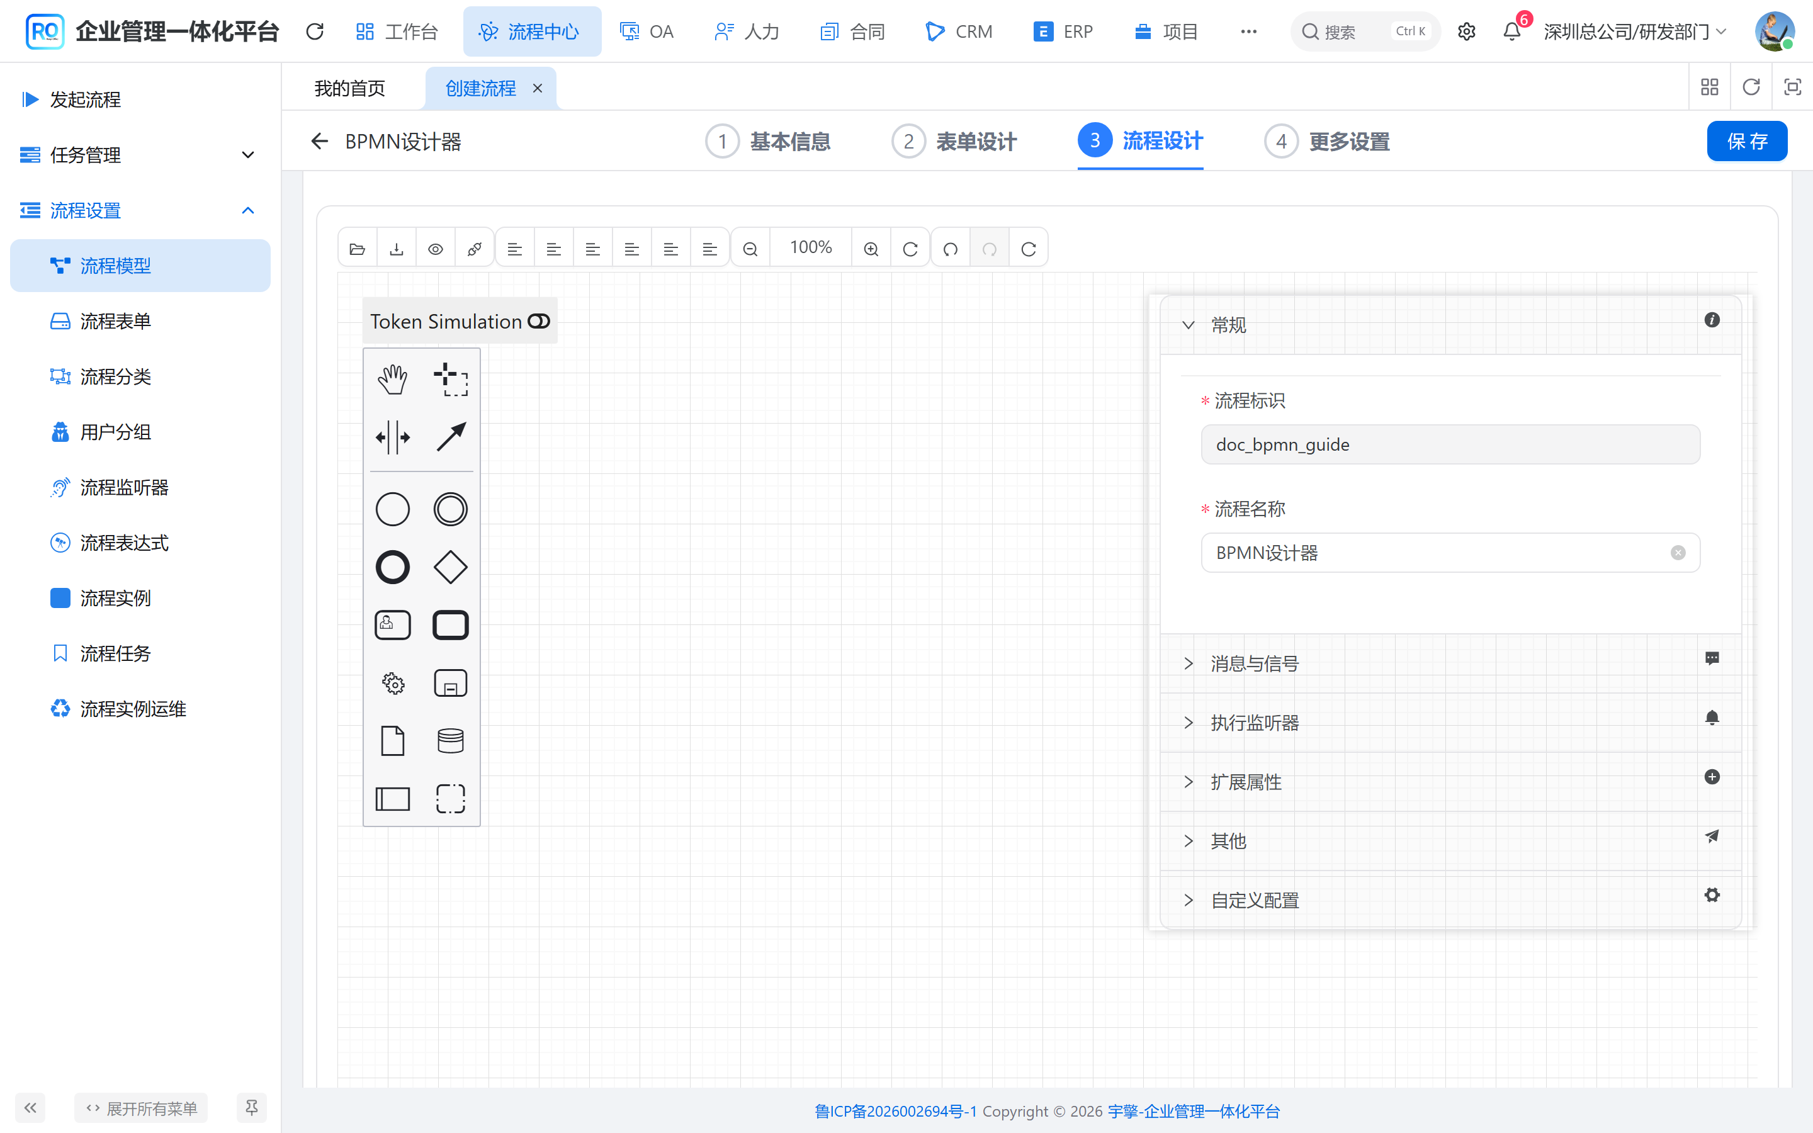Expand the 任务管理 sidebar menu

click(x=140, y=154)
